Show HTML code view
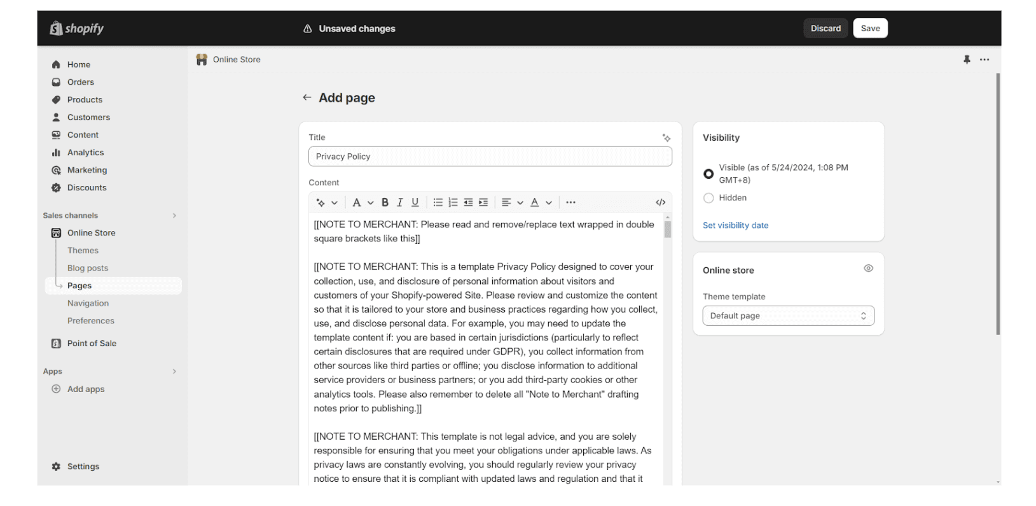1036x506 pixels. click(x=661, y=202)
